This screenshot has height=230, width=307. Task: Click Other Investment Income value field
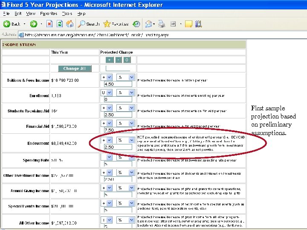(118, 179)
